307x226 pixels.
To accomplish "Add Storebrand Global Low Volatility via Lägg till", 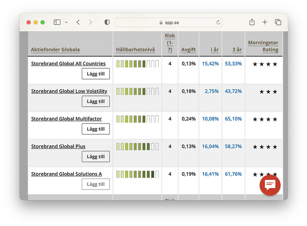I will 96,101.
